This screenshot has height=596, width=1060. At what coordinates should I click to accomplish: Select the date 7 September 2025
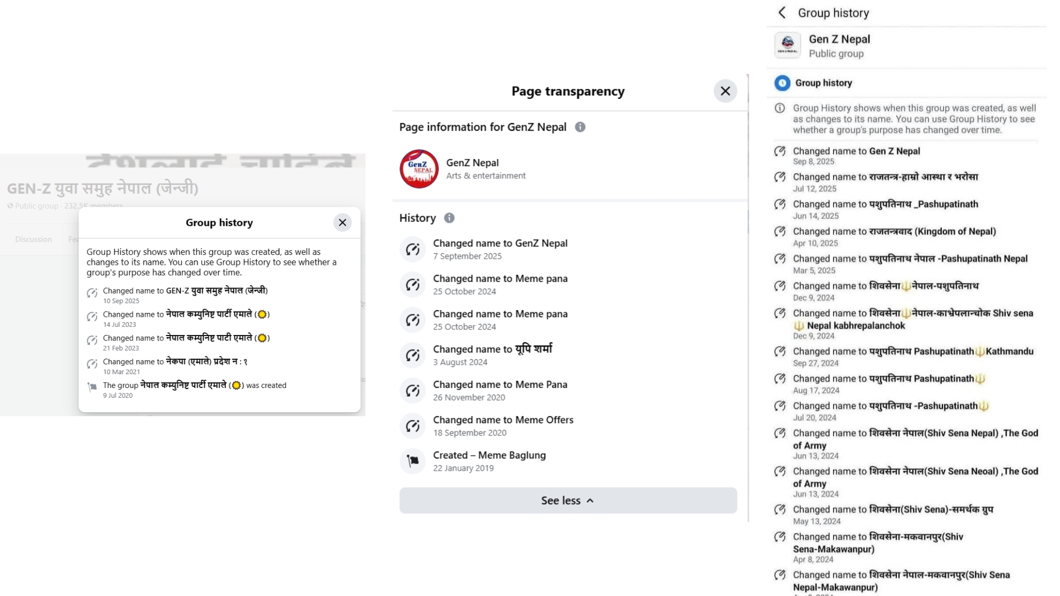pos(468,256)
